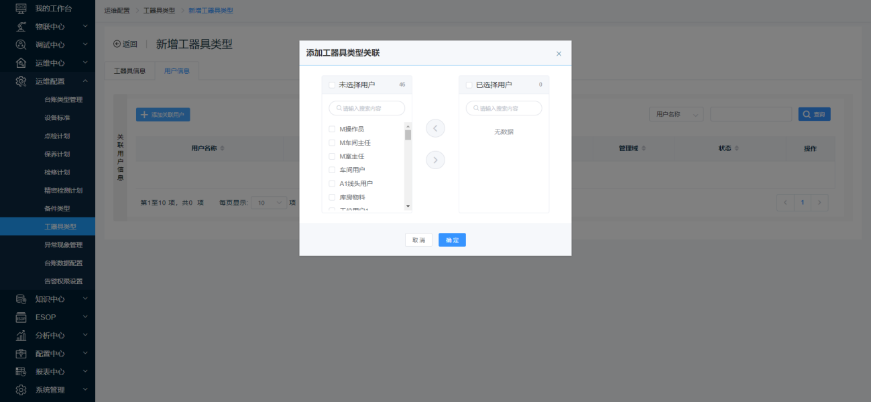This screenshot has height=402, width=871.
Task: Open the 用户名称 filter dropdown
Action: point(676,114)
